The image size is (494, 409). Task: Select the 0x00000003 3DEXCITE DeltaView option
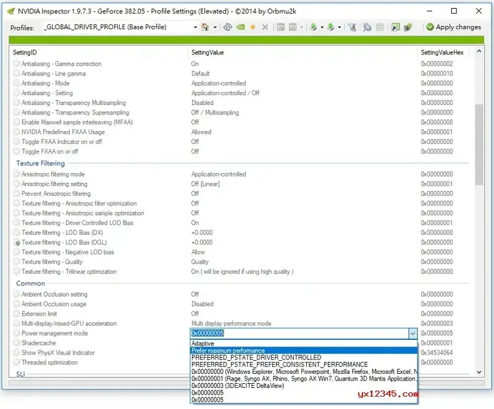click(x=304, y=386)
